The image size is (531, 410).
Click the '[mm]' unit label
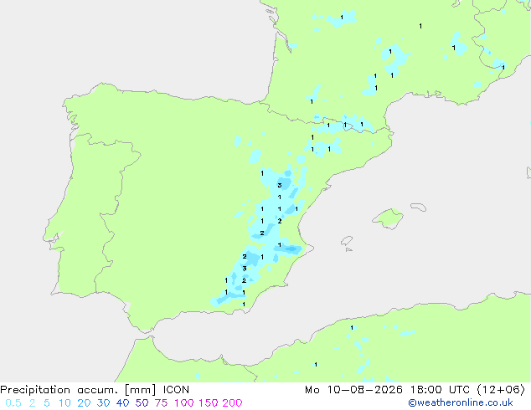[x=141, y=390]
